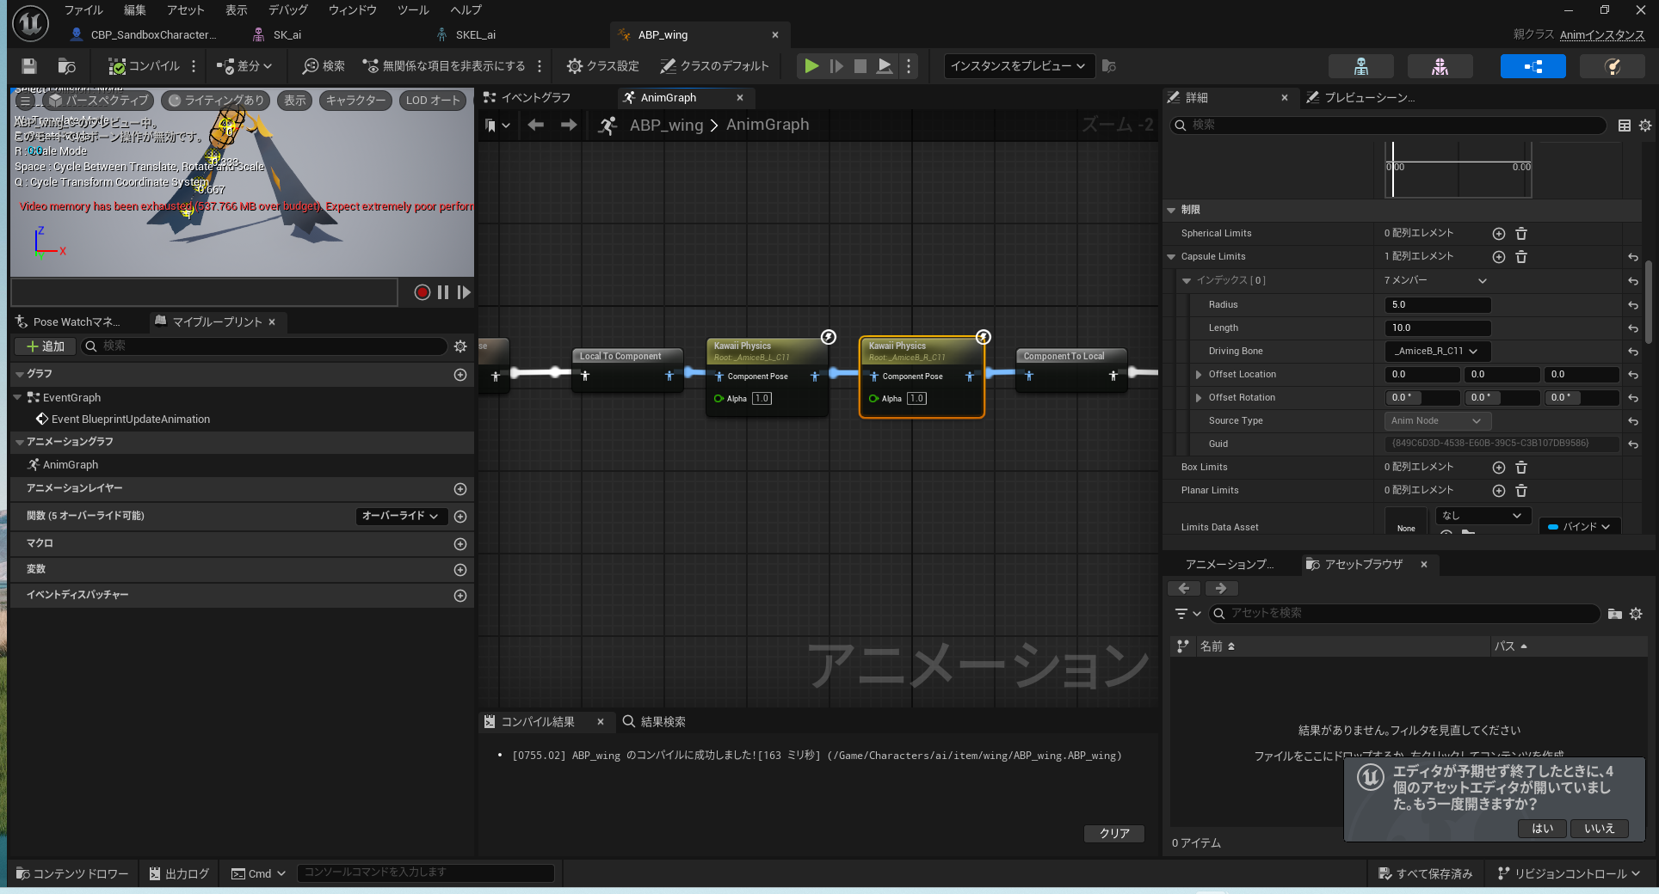Click the Length value input field
1659x894 pixels.
point(1437,328)
